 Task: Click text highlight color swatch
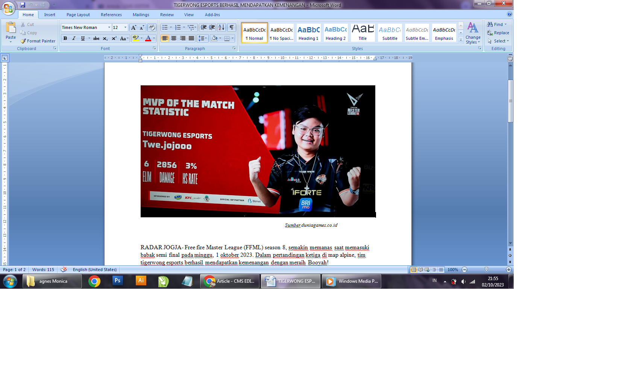136,38
